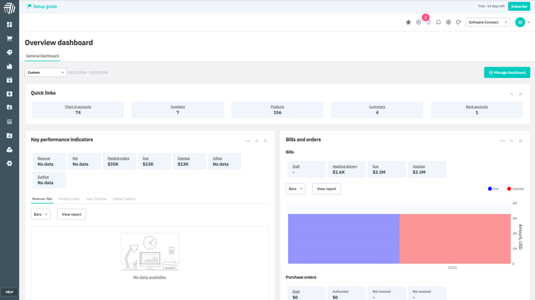Image resolution: width=535 pixels, height=300 pixels.
Task: Open the Bars chart type dropdown in Bills
Action: [x=296, y=189]
